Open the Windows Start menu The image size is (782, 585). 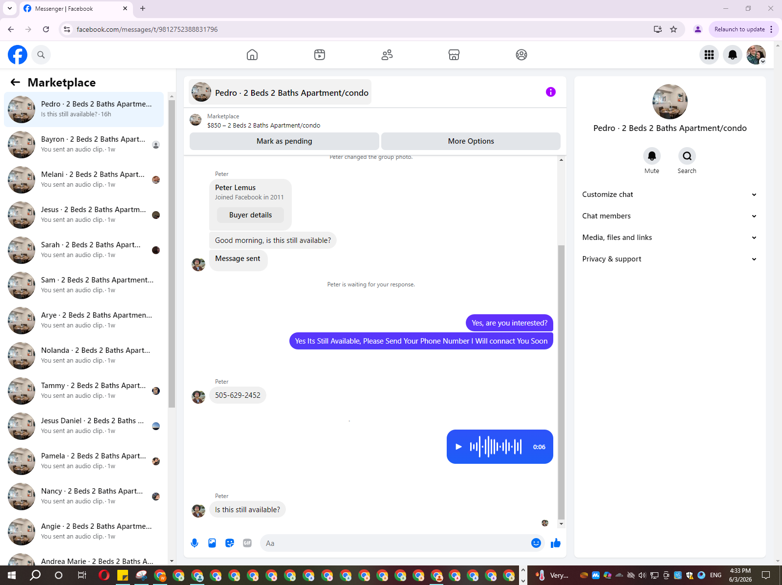[12, 575]
